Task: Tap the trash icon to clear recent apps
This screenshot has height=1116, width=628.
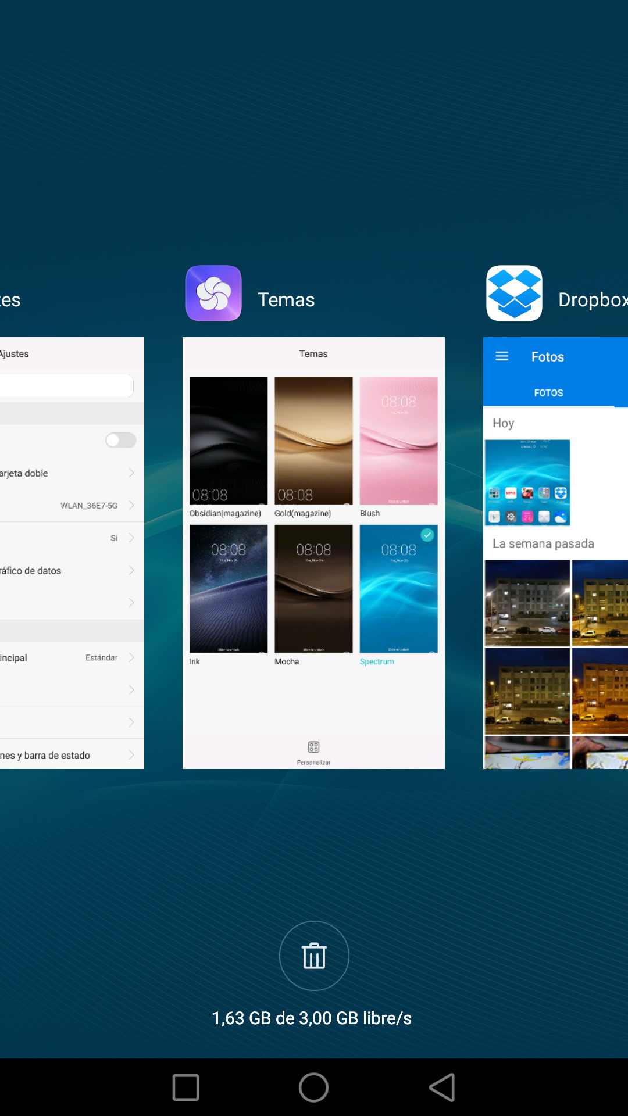Action: (314, 956)
